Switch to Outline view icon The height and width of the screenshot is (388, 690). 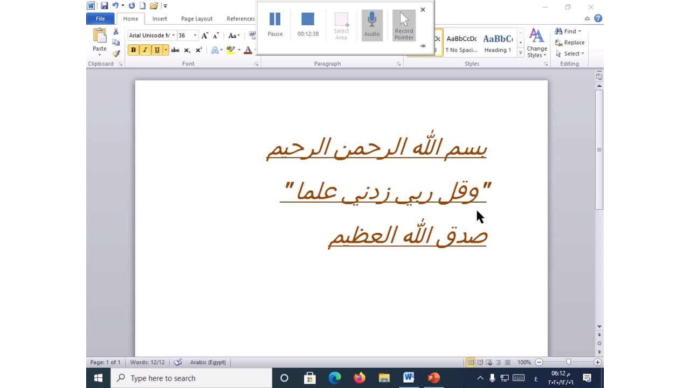tap(498, 362)
